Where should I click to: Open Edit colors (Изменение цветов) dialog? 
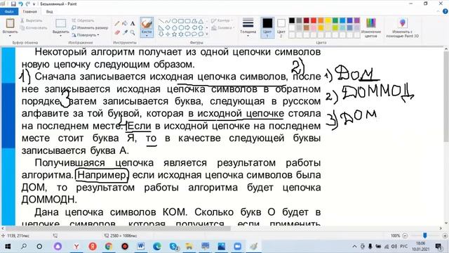tap(371, 28)
